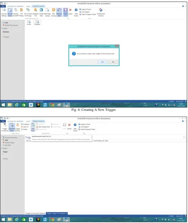This screenshot has height=223, width=188.
Task: Open Network Users in the ribbon
Action: [59, 12]
